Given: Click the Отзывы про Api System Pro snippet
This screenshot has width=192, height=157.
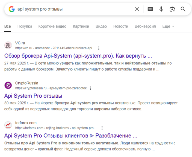Looking at the screenshot, I should 90,146.
